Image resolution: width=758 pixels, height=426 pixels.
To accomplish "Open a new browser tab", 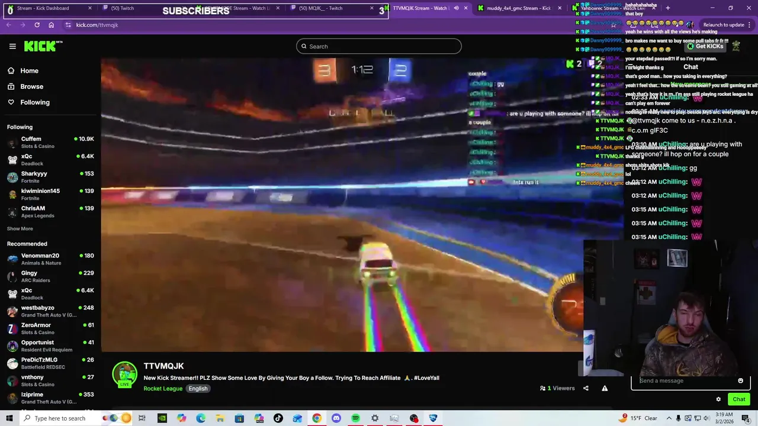I will (x=667, y=8).
